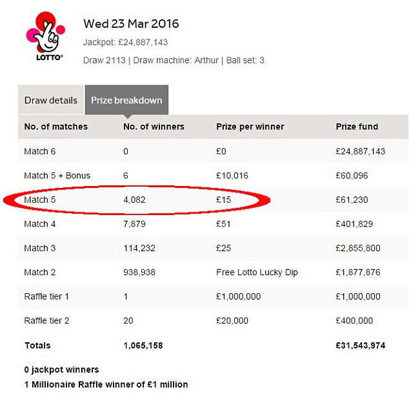This screenshot has height=403, width=409.
Task: Click the No. of winners column header
Action: coord(154,127)
